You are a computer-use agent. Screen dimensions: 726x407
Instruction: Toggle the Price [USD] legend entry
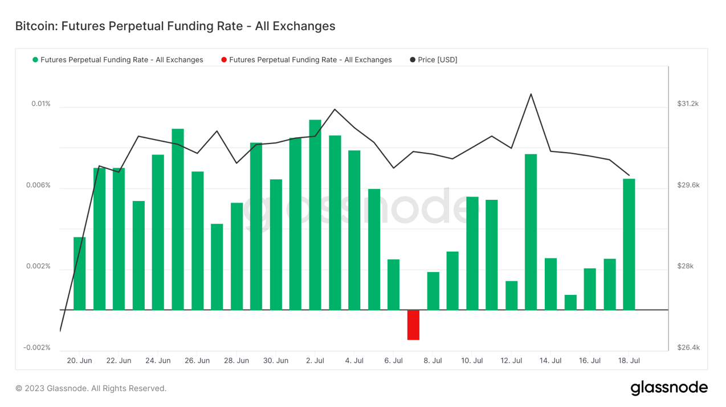[434, 60]
